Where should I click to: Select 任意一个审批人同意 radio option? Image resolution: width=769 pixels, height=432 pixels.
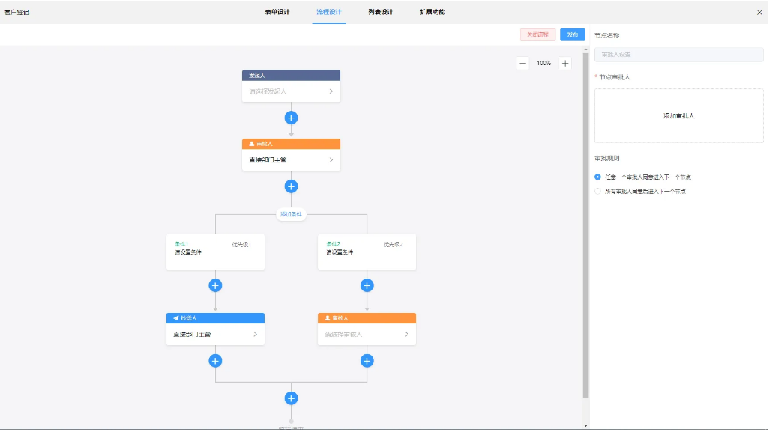(x=598, y=177)
